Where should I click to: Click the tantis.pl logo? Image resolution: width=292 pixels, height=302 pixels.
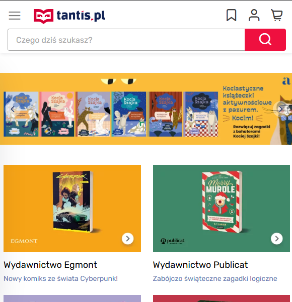point(69,16)
